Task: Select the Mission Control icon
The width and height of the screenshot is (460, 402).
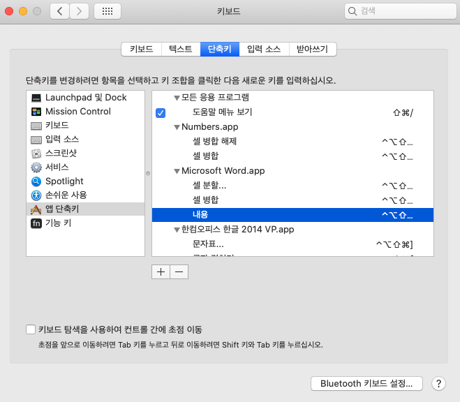Action: click(x=36, y=112)
